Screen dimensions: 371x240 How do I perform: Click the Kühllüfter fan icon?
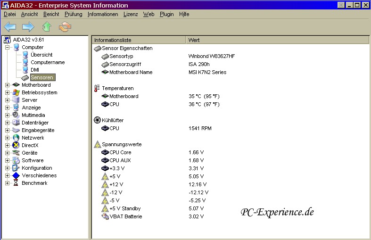tap(97, 120)
